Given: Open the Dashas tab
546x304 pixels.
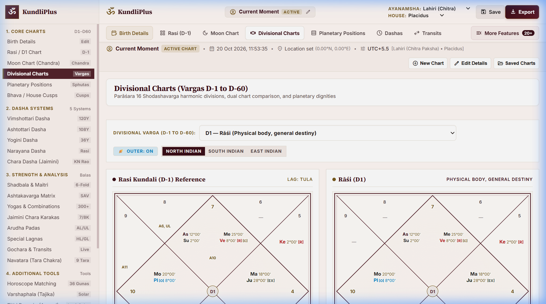Looking at the screenshot, I should point(390,33).
